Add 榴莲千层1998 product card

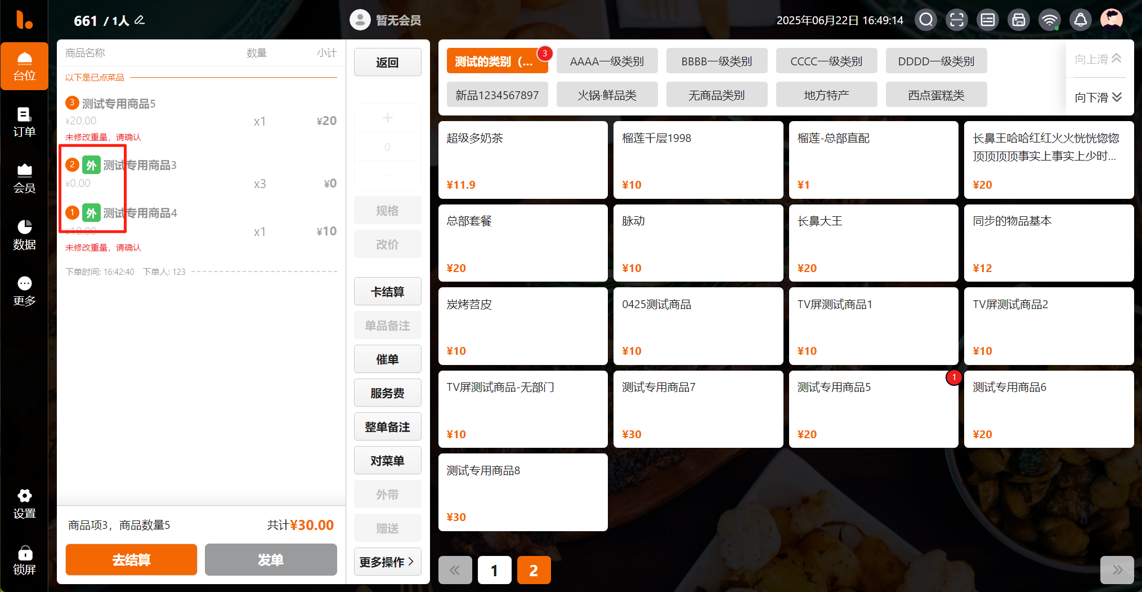[698, 160]
